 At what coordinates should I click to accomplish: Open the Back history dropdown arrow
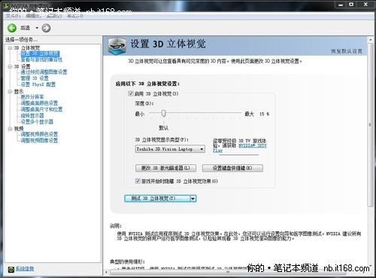(37, 28)
